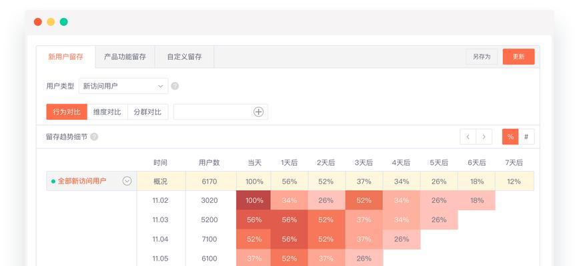Click the 26% cell in 11.04 row

(402, 239)
